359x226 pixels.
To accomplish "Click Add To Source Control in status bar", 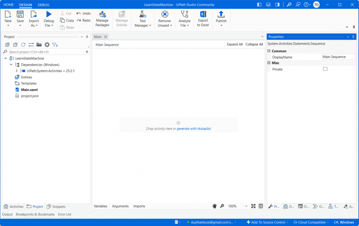I will pos(267,222).
